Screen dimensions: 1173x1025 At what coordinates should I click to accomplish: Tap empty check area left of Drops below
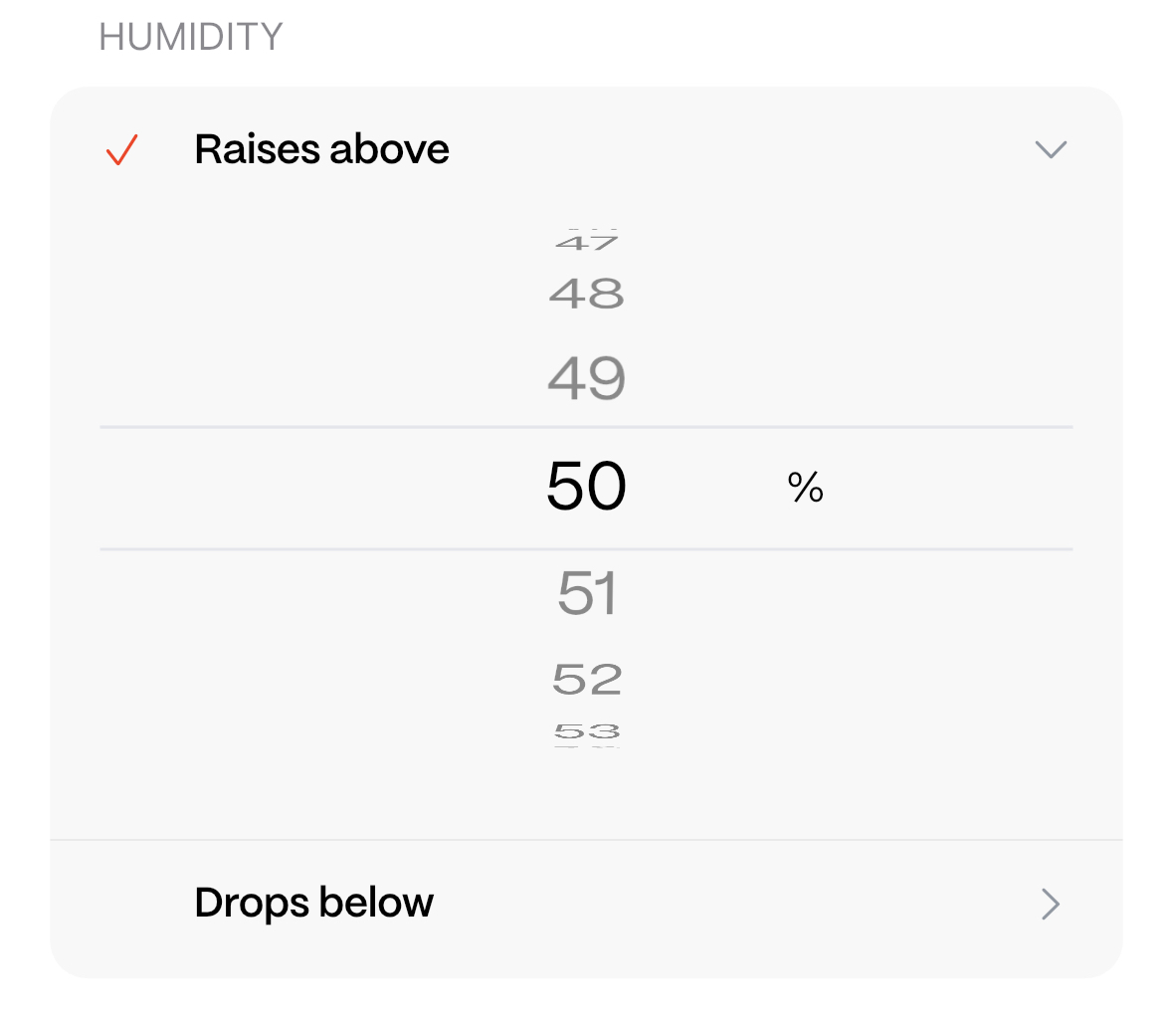coord(121,904)
